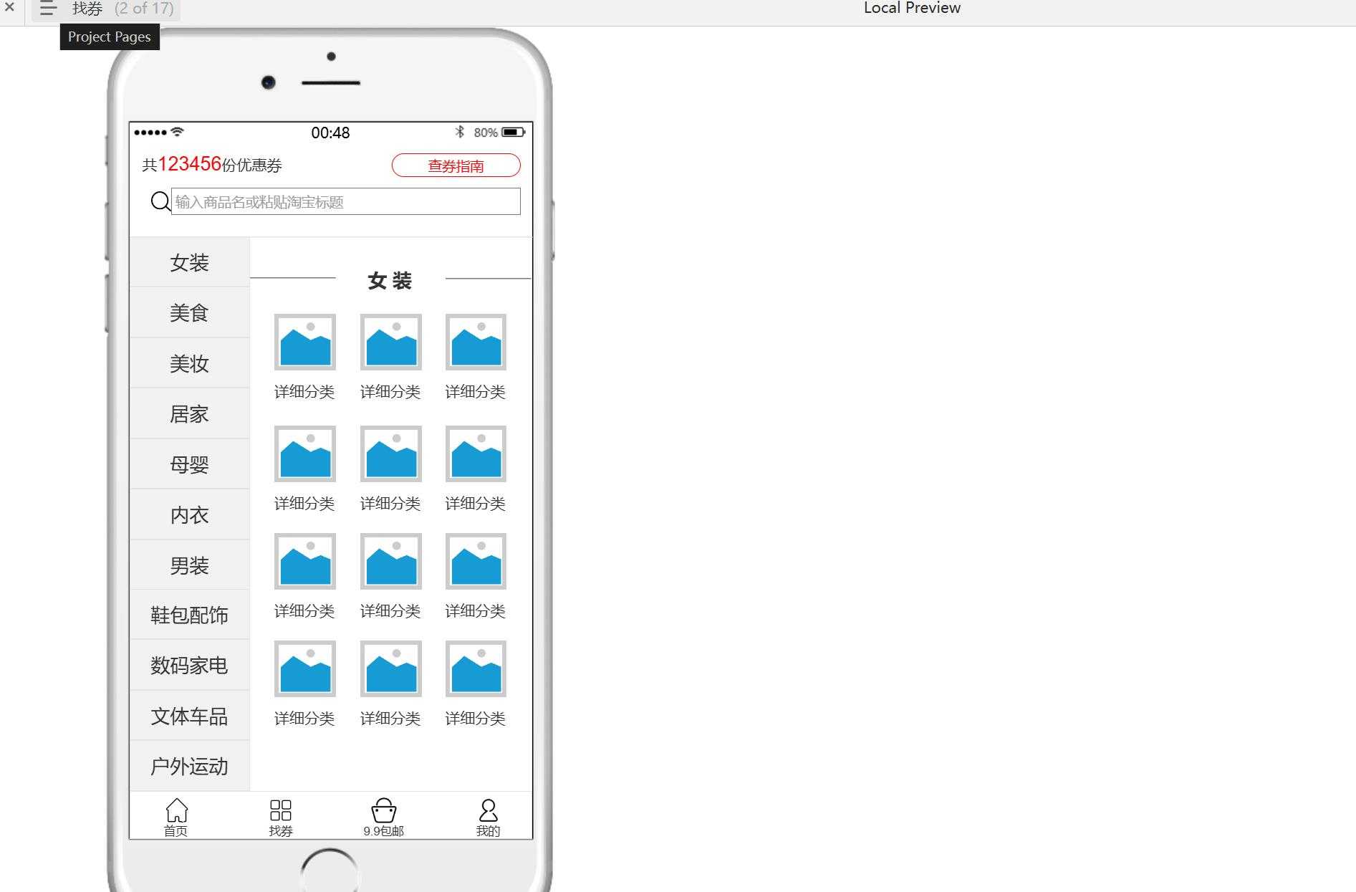1356x892 pixels.
Task: Click the Bluetooth icon in status bar
Action: coord(460,132)
